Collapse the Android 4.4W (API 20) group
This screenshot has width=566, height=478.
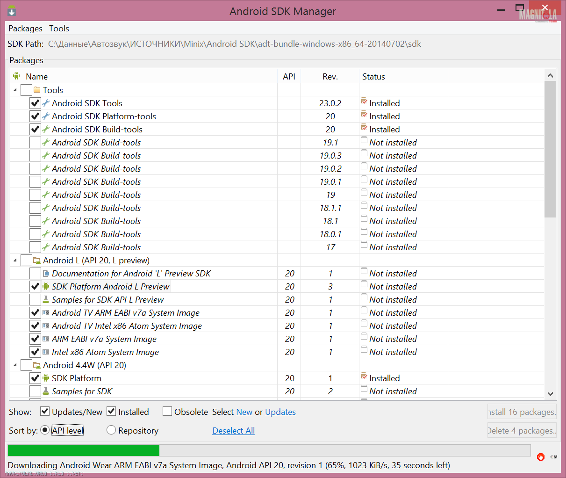point(15,365)
